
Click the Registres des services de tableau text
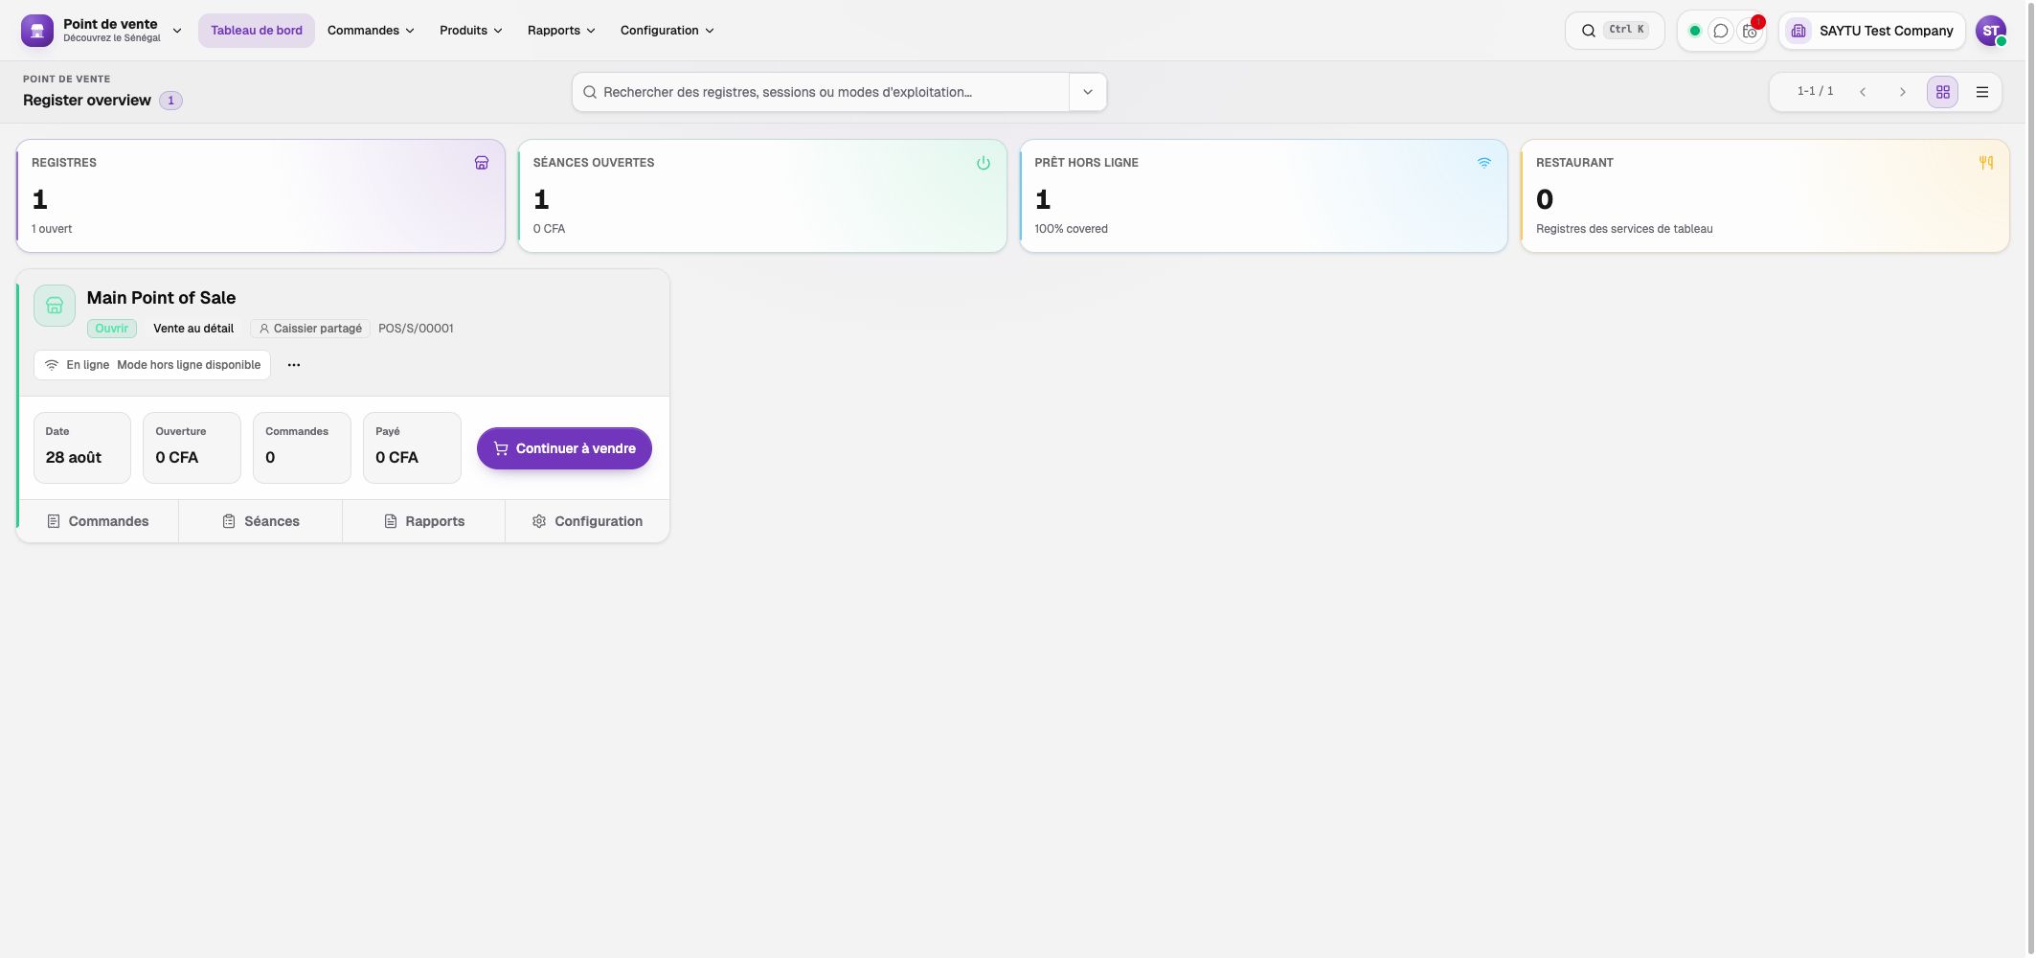tap(1624, 229)
